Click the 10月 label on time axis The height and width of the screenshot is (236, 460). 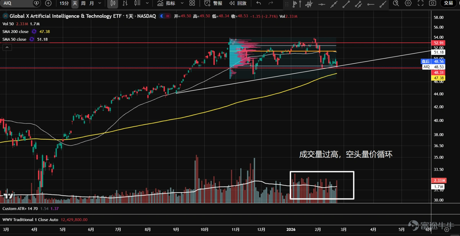(x=204, y=229)
